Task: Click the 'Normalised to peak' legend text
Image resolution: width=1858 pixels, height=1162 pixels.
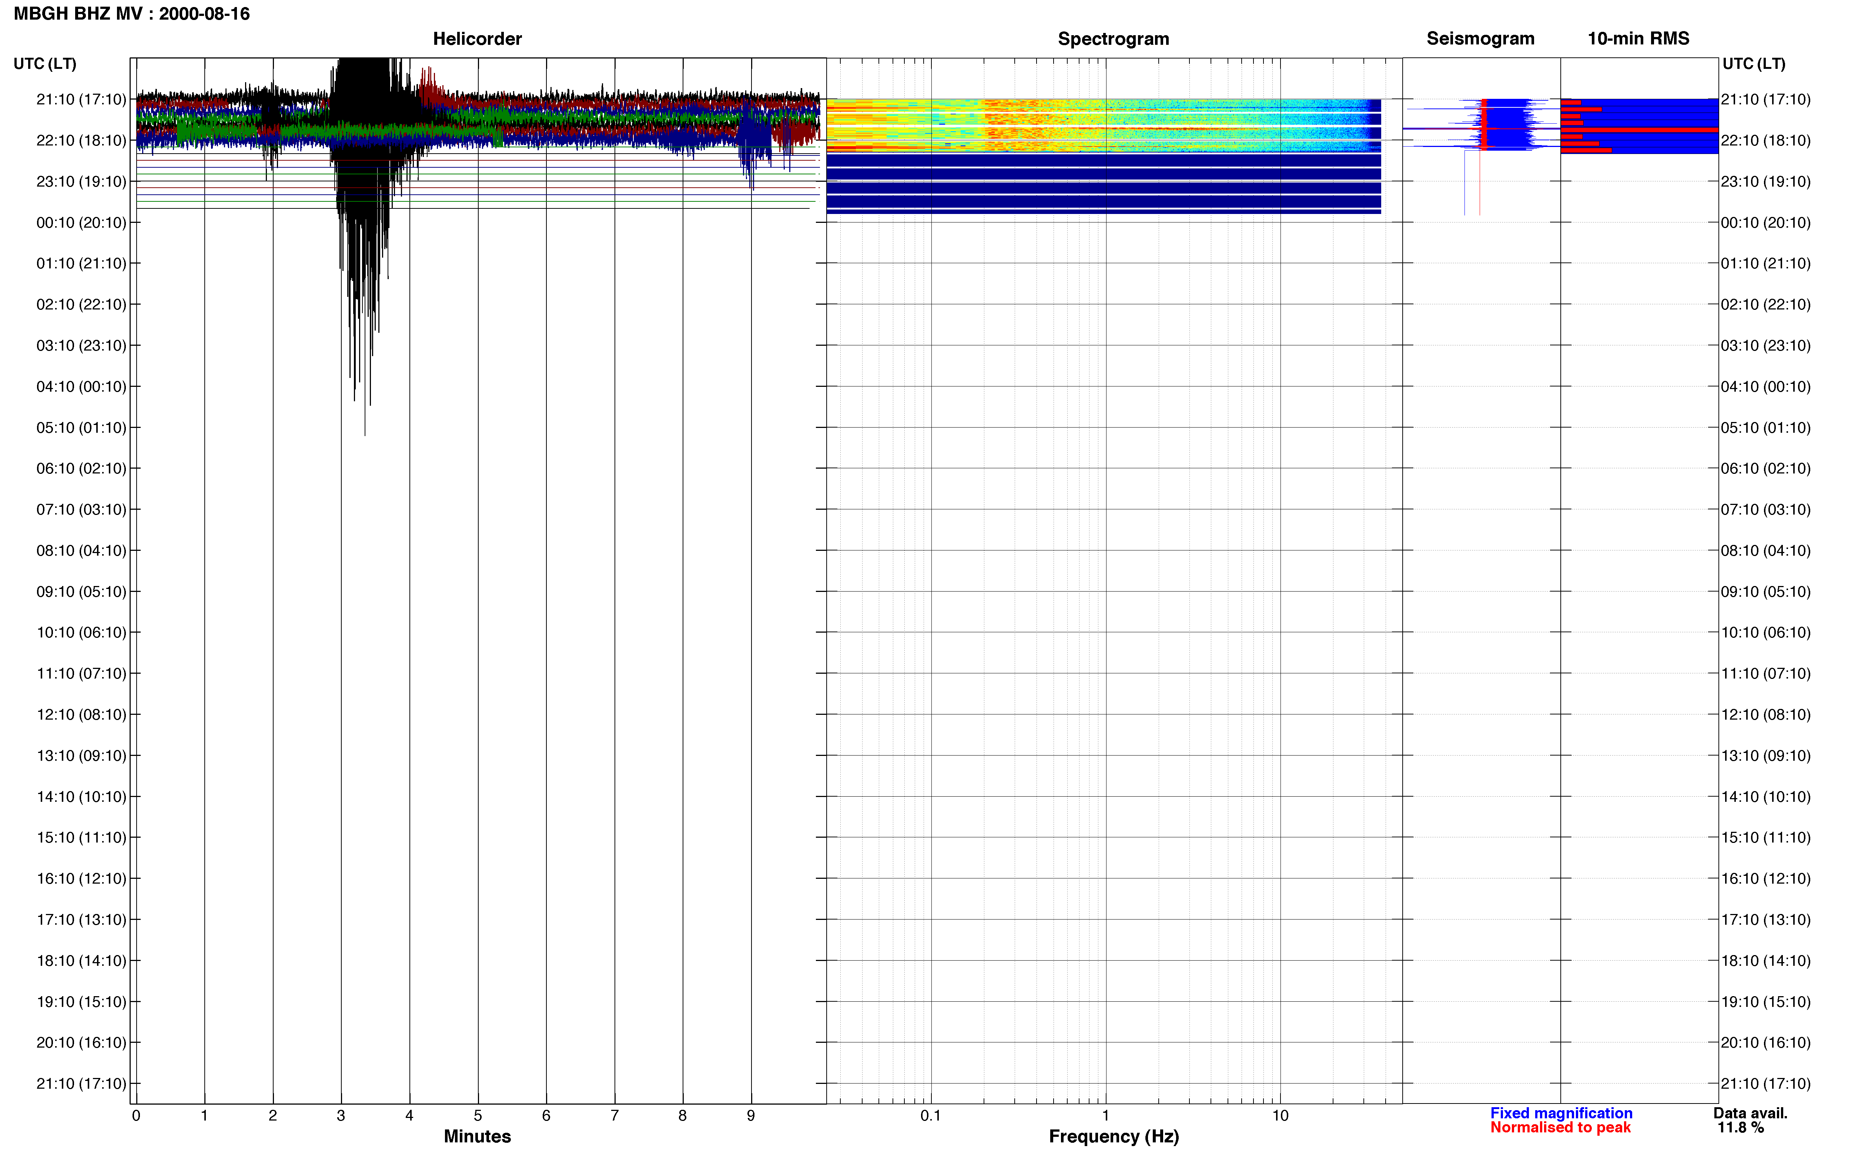Action: point(1560,1128)
